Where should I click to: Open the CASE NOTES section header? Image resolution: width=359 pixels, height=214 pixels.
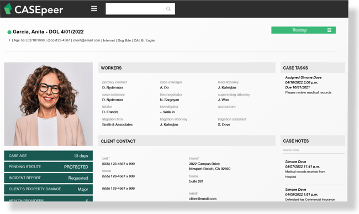click(313, 141)
